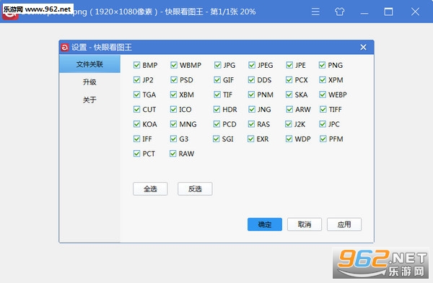The height and width of the screenshot is (283, 433).
Task: Uncheck the MNG format
Action: (173, 124)
